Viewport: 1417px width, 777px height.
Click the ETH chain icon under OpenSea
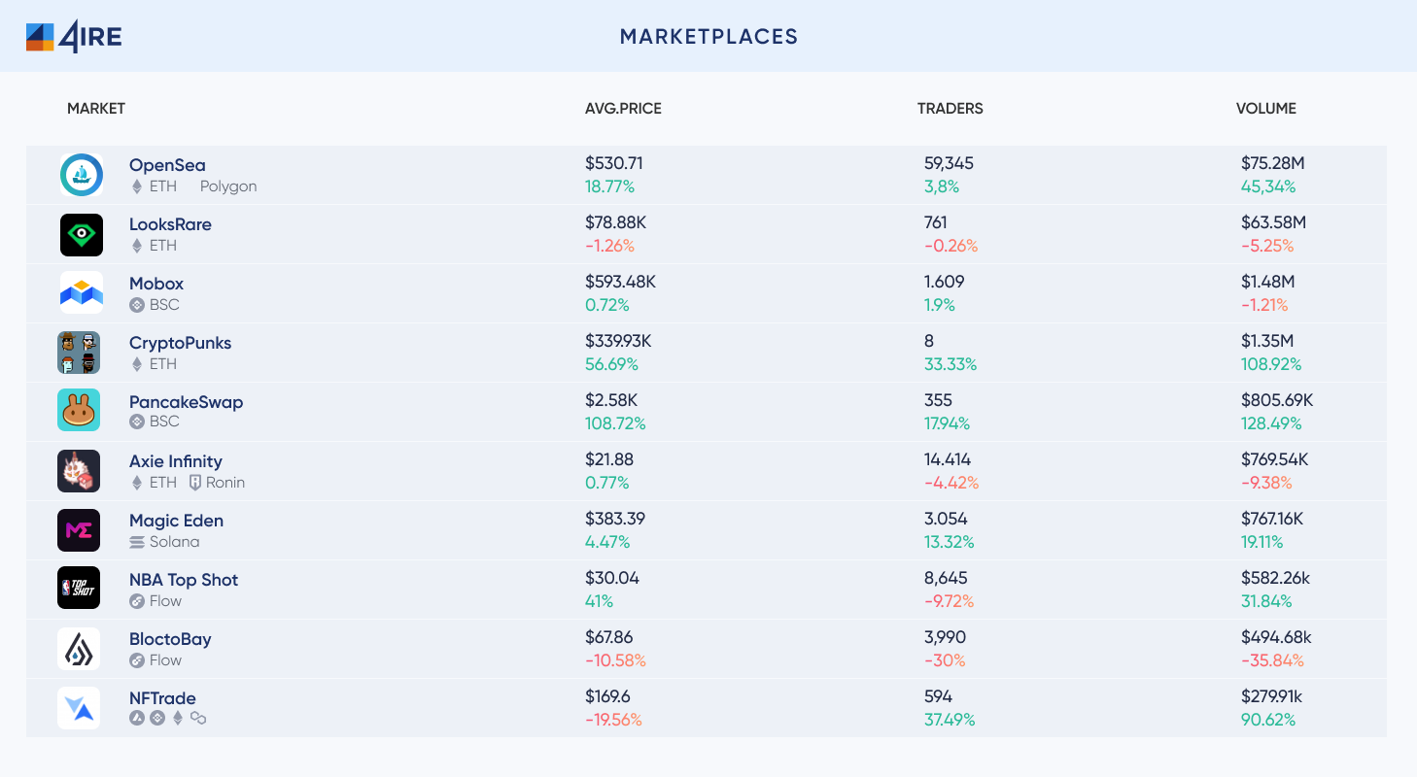[137, 186]
